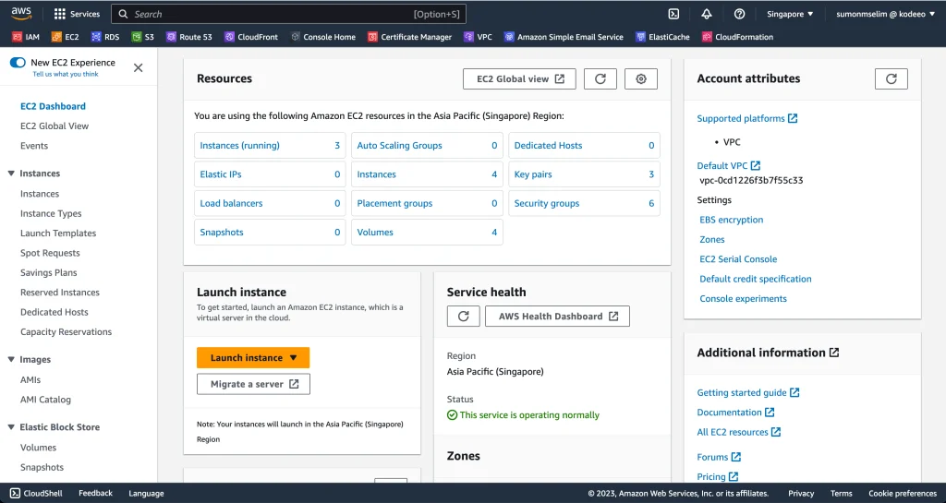Refresh the Resources panel

600,79
